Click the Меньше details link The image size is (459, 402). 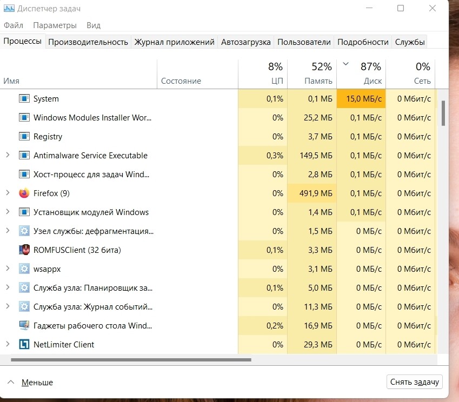coord(37,383)
